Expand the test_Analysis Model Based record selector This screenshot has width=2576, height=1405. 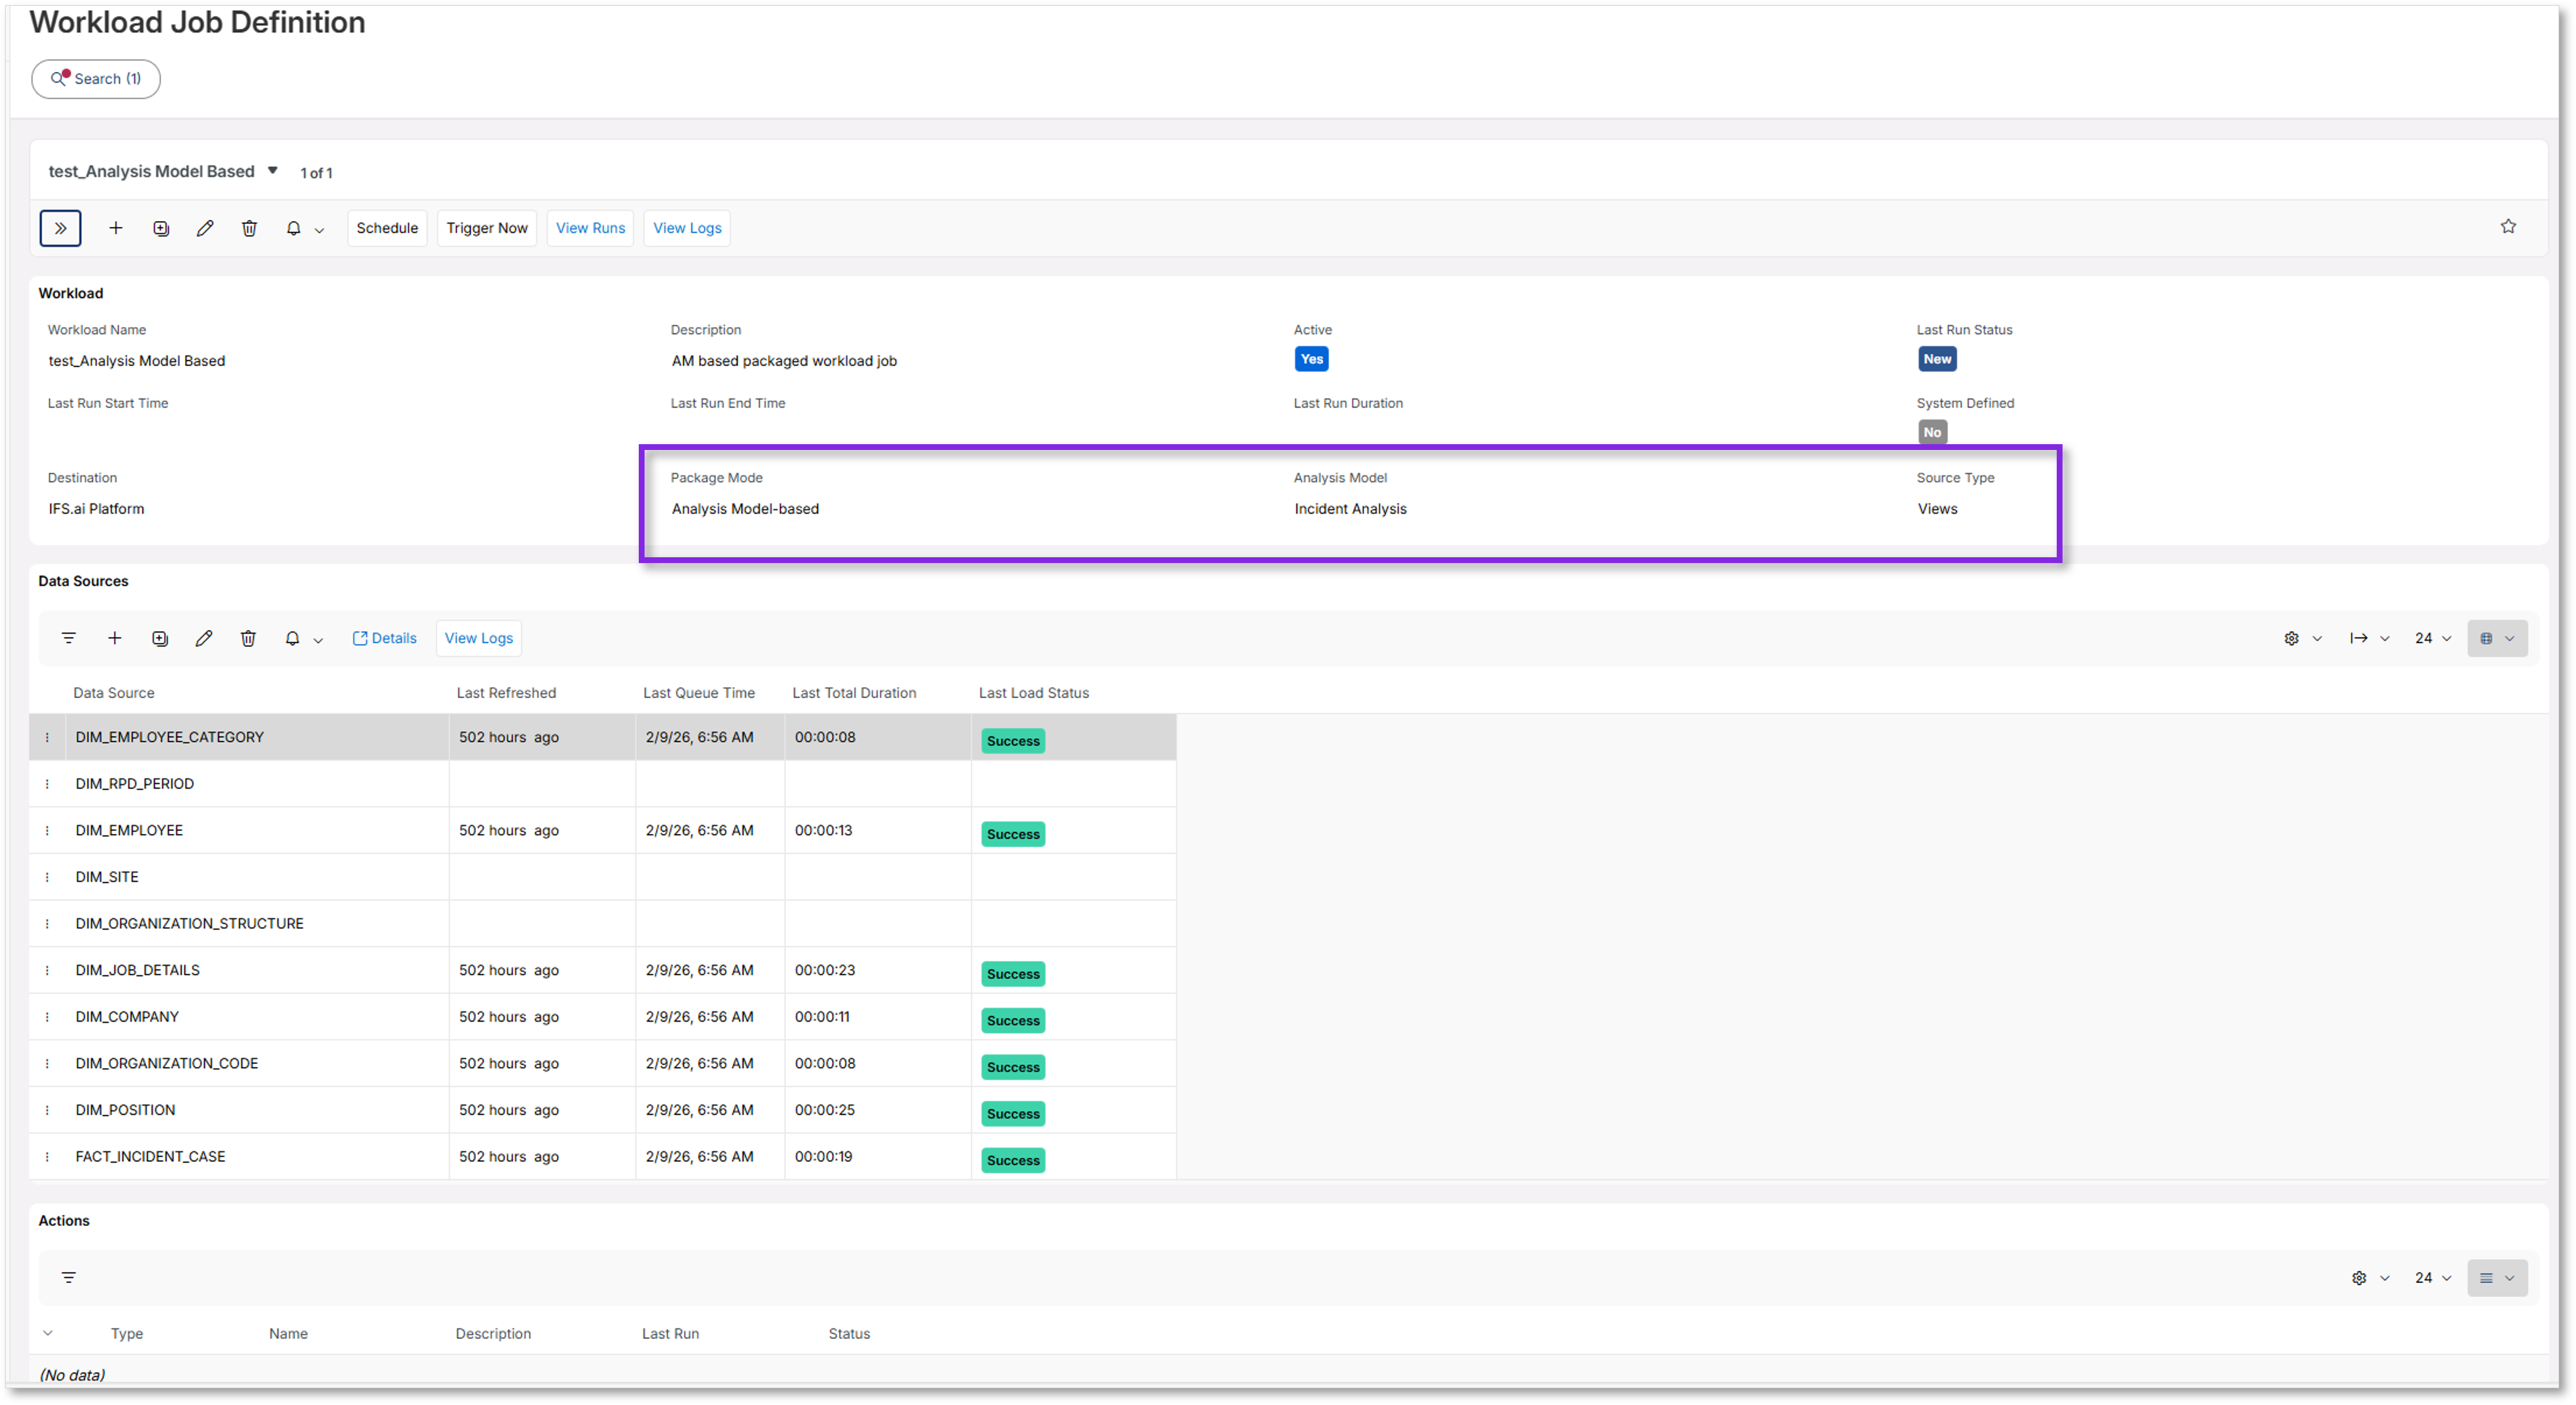point(272,171)
